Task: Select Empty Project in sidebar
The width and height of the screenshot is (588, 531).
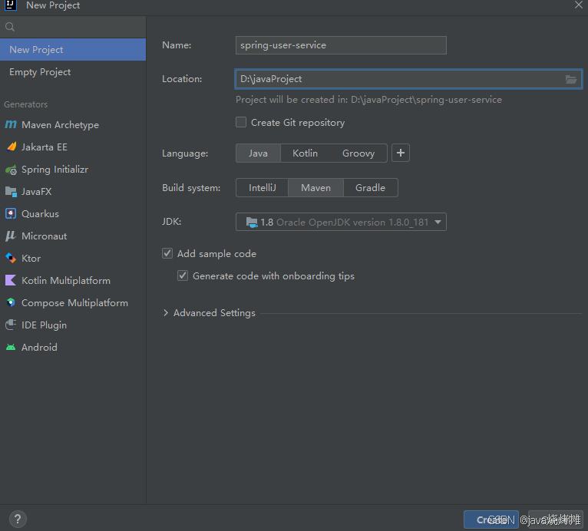Action: tap(73, 72)
